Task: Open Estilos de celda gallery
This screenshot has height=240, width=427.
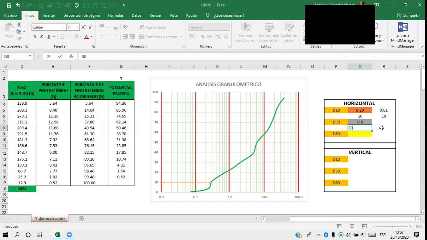Action: coord(289,33)
